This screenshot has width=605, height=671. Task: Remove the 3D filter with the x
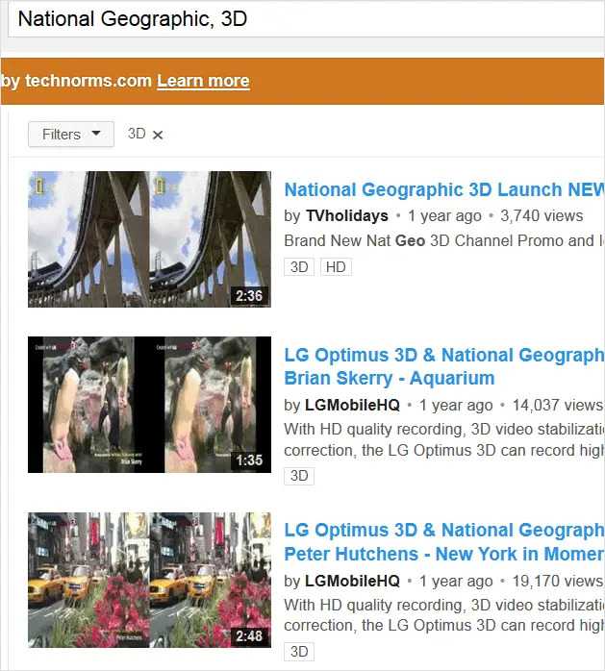[x=158, y=135]
